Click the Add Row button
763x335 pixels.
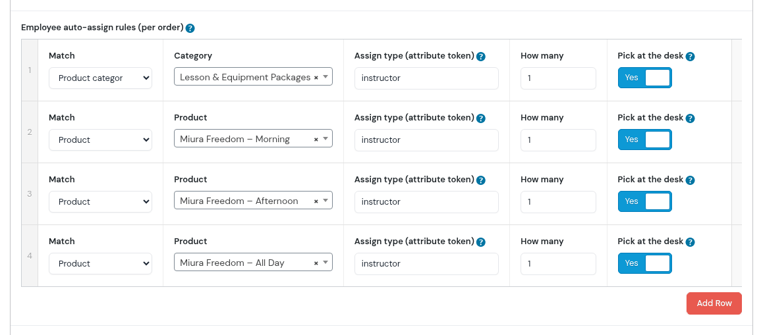pyautogui.click(x=714, y=303)
